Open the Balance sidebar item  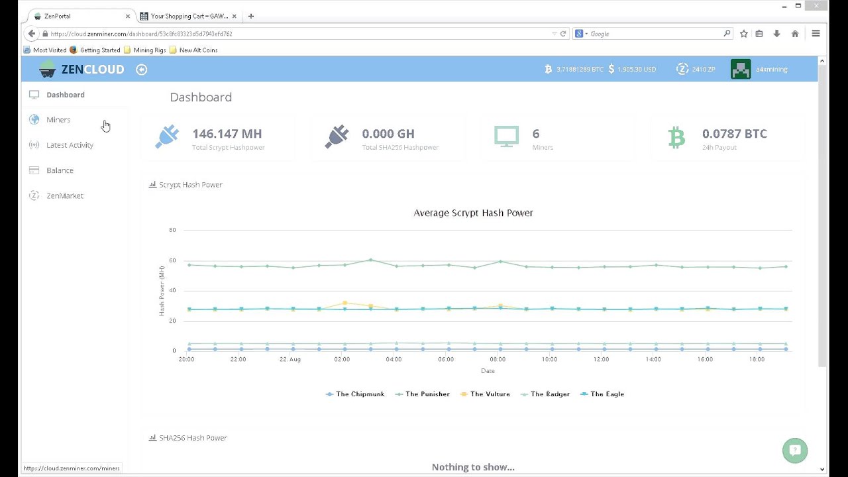60,170
